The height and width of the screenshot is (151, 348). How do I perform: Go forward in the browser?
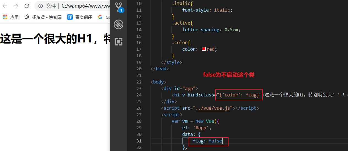(x=16, y=6)
